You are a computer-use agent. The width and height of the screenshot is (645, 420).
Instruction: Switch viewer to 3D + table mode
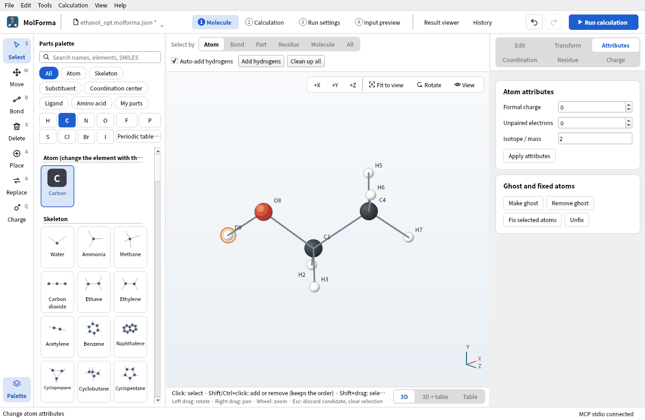435,397
